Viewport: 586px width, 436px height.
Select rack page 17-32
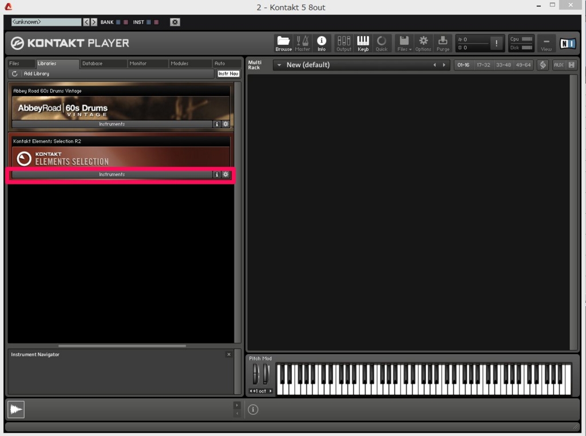click(x=483, y=65)
